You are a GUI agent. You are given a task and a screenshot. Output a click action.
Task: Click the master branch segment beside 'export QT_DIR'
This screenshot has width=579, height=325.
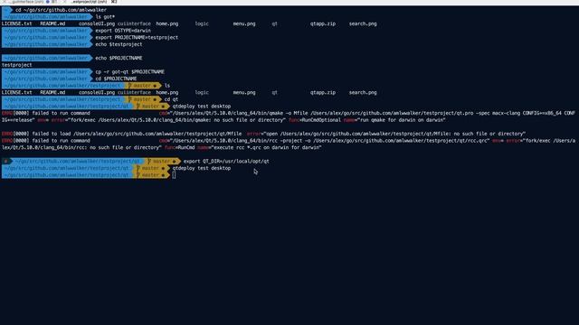coord(162,162)
